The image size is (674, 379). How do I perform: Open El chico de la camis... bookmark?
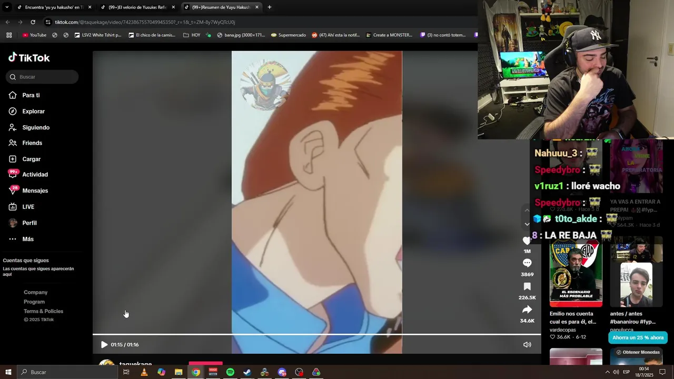tap(152, 35)
